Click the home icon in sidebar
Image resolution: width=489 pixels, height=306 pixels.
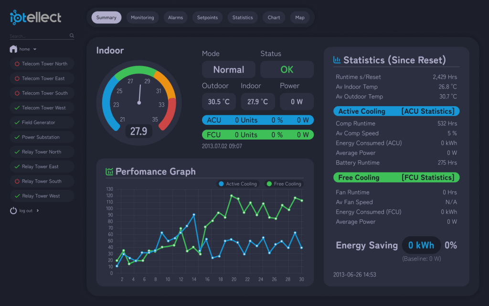pos(13,49)
